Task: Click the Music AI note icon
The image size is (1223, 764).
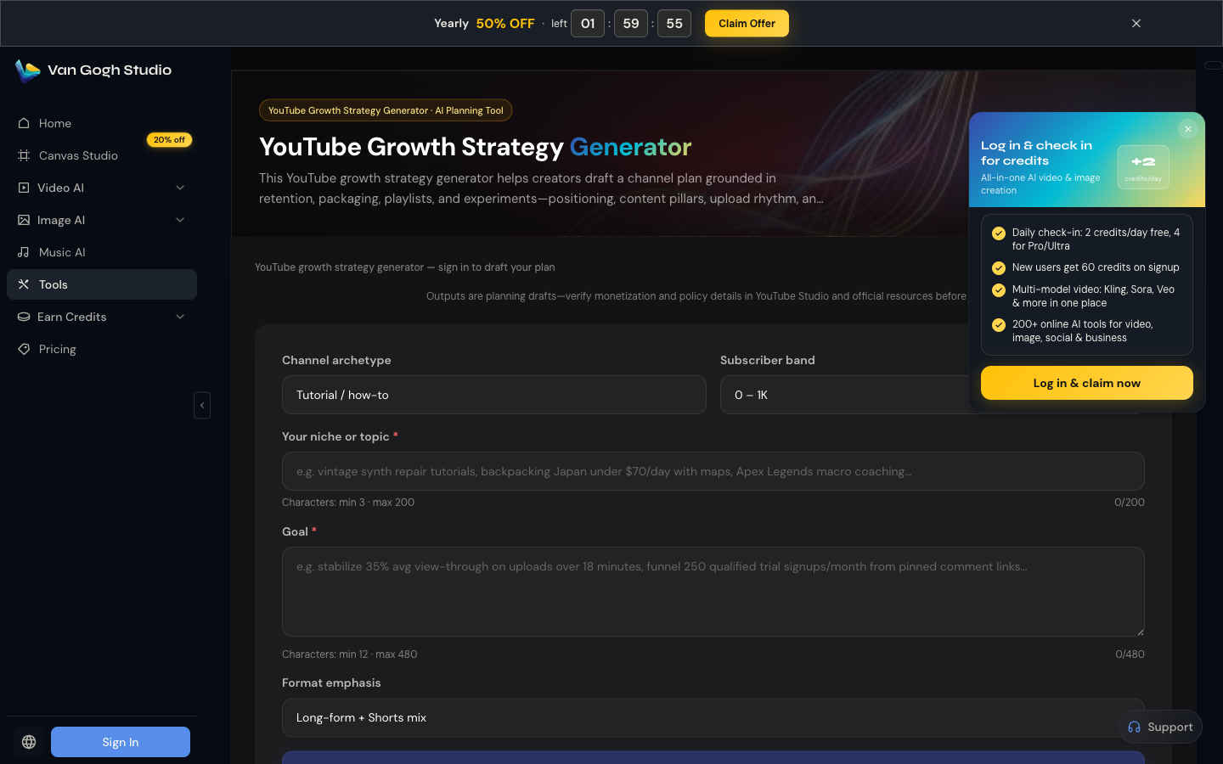Action: point(24,252)
